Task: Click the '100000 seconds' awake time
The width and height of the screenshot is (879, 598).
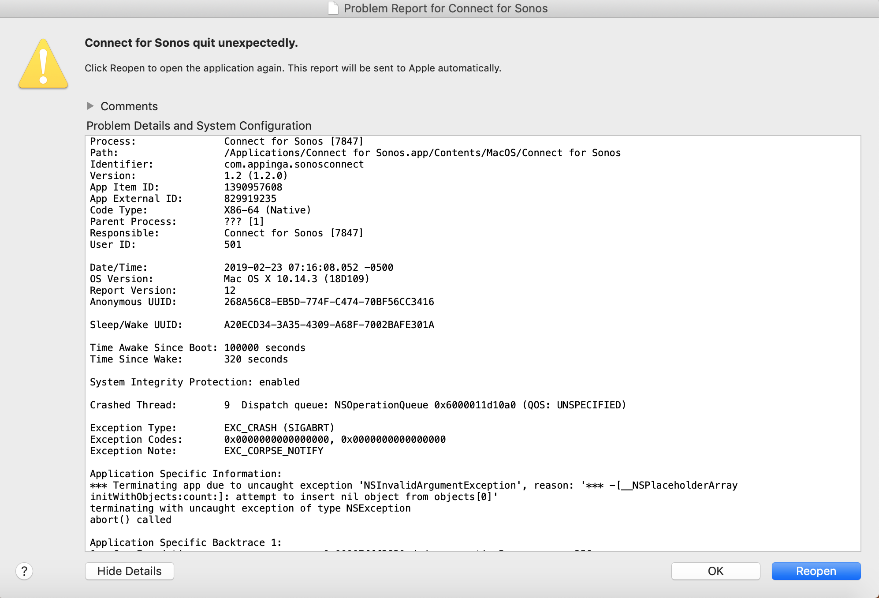Action: point(264,348)
